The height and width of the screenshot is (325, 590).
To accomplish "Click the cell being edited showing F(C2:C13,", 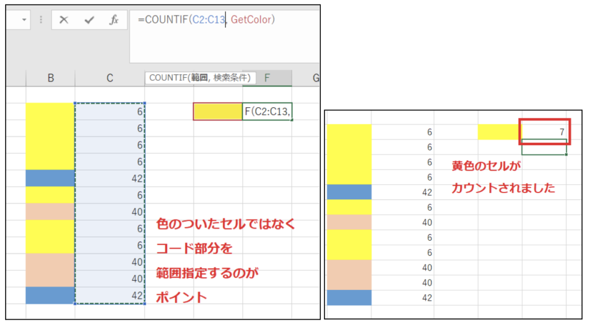I will (x=267, y=112).
